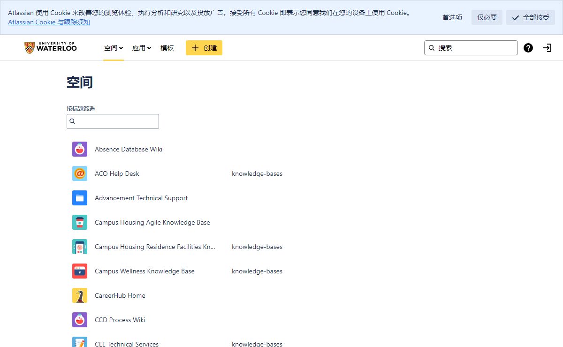Screen dimensions: 563x347
Task: Click the CEE Technical Services space icon
Action: pos(80,342)
